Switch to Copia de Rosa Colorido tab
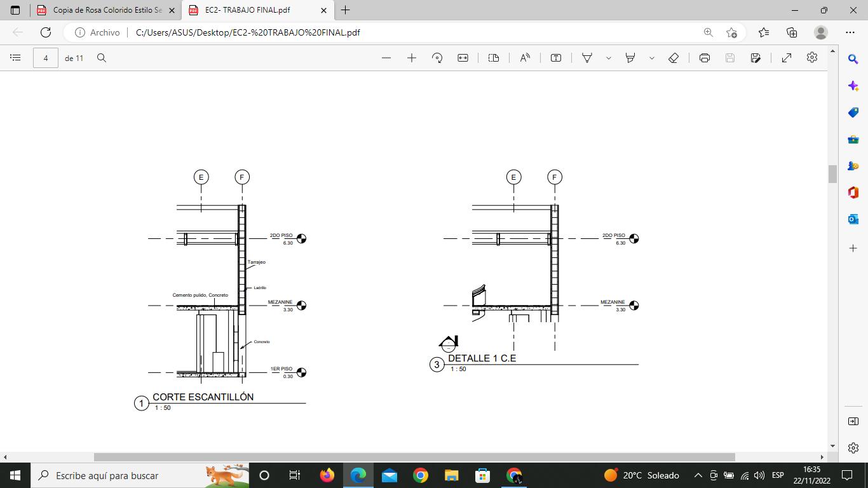The image size is (868, 488). click(107, 10)
